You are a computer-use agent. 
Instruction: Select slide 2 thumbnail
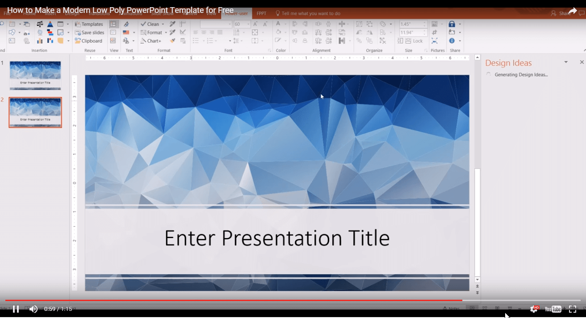(x=35, y=112)
